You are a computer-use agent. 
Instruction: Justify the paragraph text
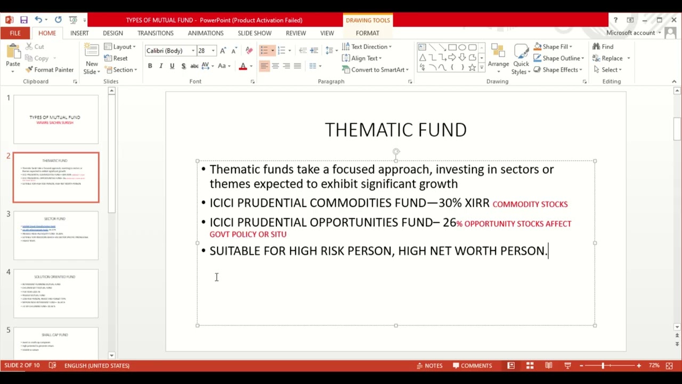tap(298, 66)
